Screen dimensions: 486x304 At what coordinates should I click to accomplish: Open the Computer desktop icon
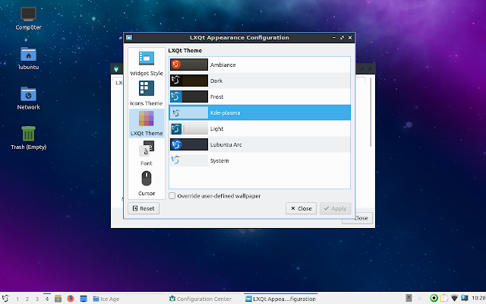coord(28,18)
